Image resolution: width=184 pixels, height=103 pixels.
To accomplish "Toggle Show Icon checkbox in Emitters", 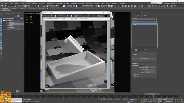I will point(133,74).
